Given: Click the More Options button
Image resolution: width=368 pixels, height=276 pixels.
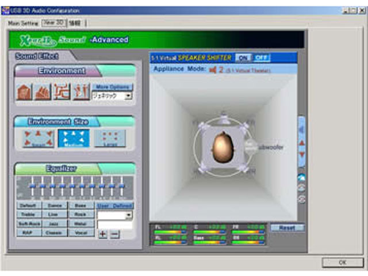Looking at the screenshot, I should tap(113, 87).
